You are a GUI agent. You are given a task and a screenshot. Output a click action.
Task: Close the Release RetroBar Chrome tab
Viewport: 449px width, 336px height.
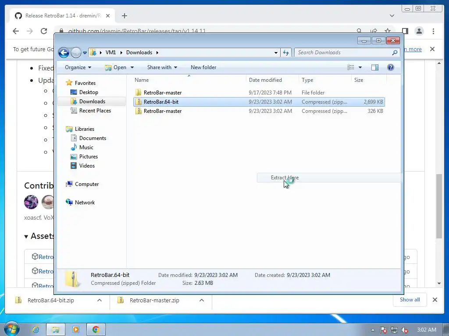(x=108, y=16)
